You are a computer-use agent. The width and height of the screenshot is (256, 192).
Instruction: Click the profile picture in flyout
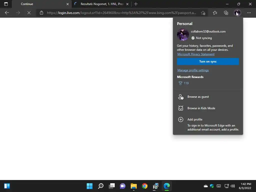183,34
